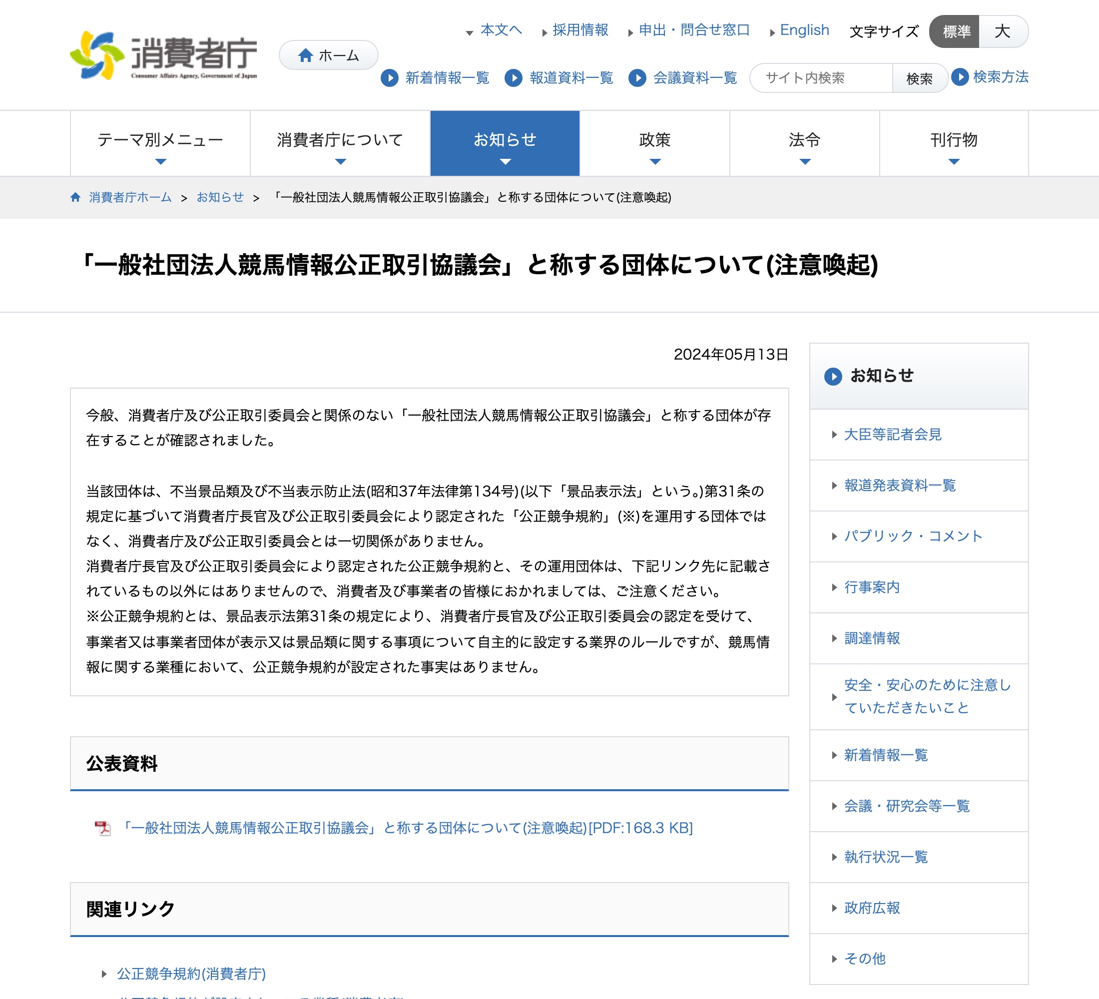Click the 公表資料 section heading
Viewport: 1099px width, 999px height.
tap(122, 764)
